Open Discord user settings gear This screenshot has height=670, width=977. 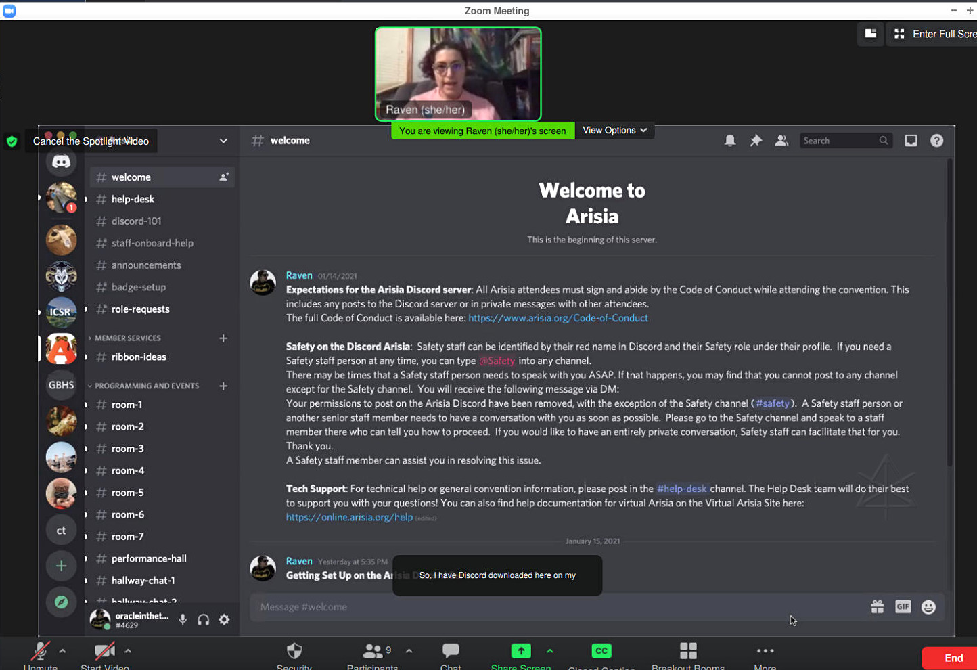[224, 619]
